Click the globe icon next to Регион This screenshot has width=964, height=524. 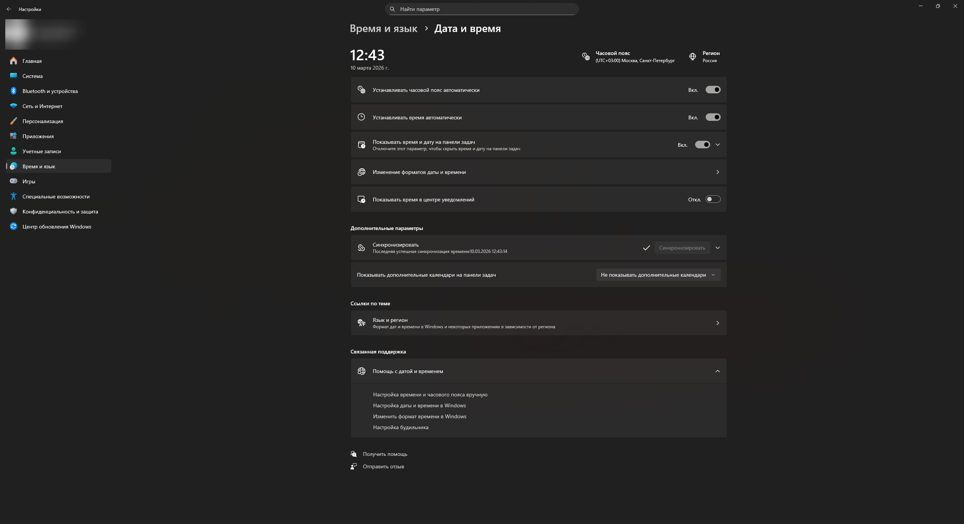tap(692, 56)
